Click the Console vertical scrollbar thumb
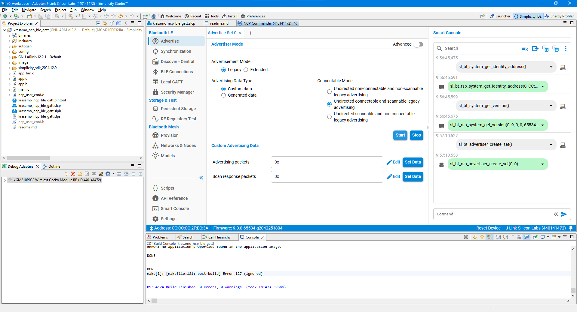The width and height of the screenshot is (577, 312). tap(573, 290)
